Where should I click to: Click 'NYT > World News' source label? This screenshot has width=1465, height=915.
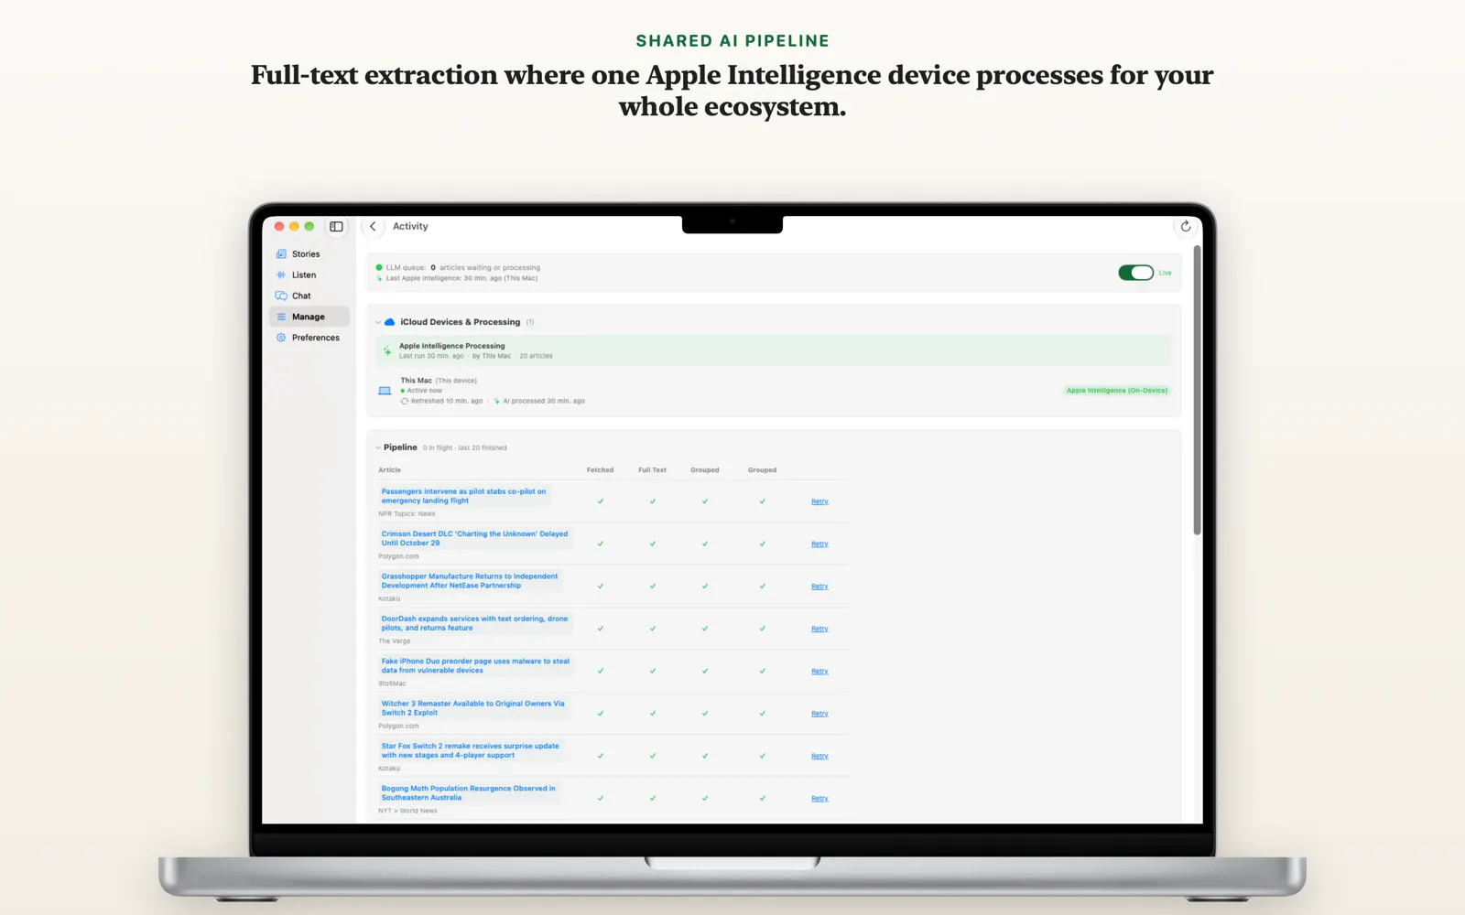(x=407, y=811)
